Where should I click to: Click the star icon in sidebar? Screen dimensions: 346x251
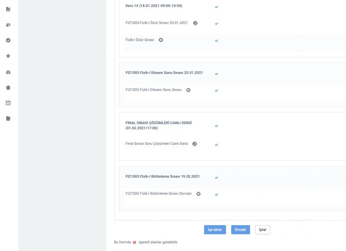click(x=8, y=56)
